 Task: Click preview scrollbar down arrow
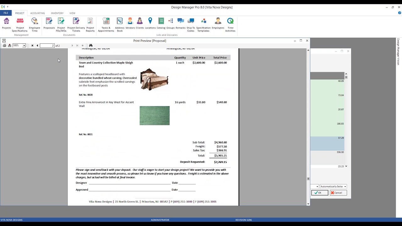pos(308,204)
